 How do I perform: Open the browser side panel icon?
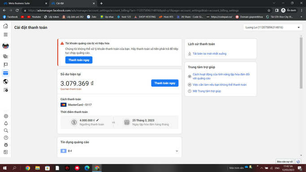point(277,10)
